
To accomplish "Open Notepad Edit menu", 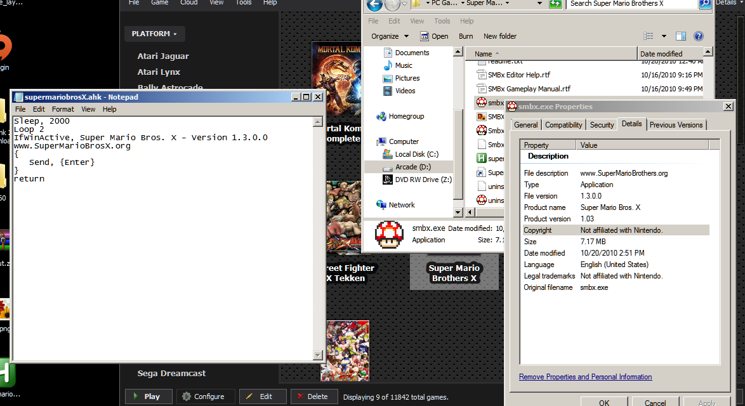I will (x=39, y=109).
